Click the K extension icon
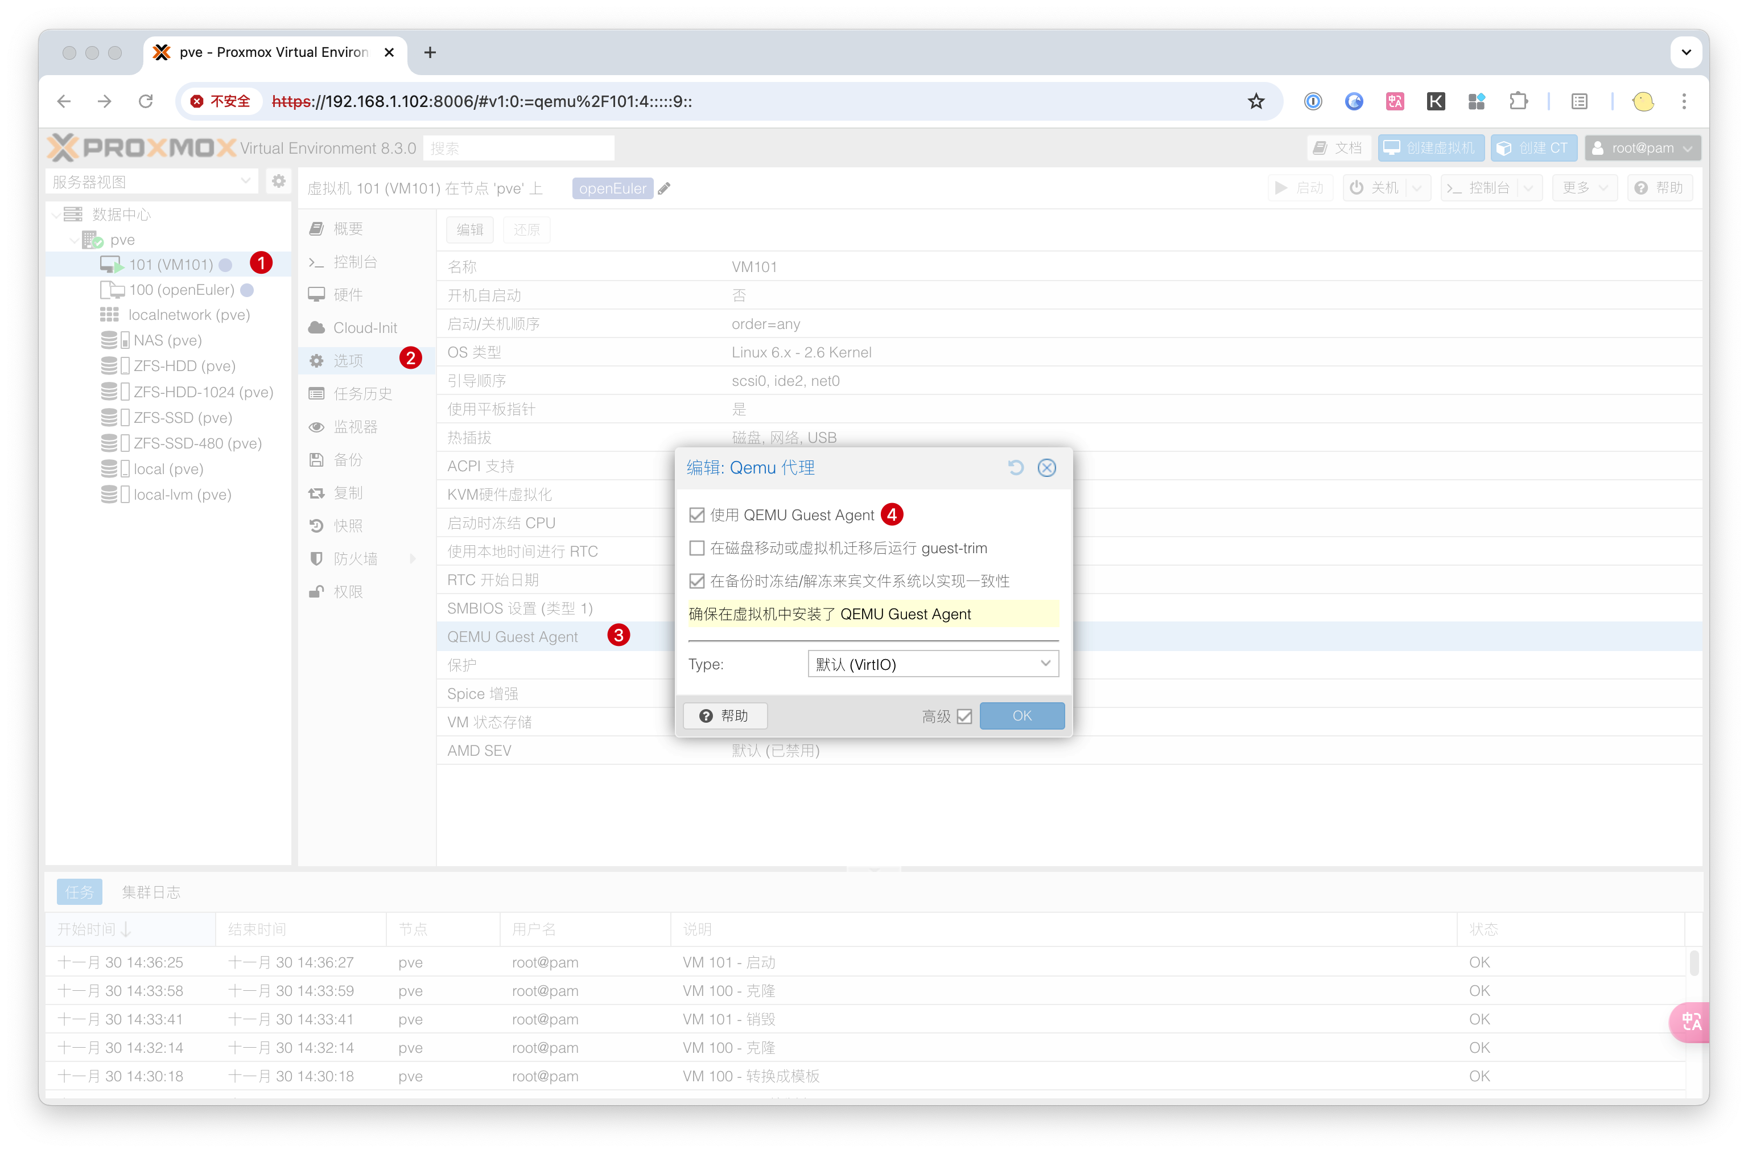The width and height of the screenshot is (1748, 1153). click(1436, 101)
